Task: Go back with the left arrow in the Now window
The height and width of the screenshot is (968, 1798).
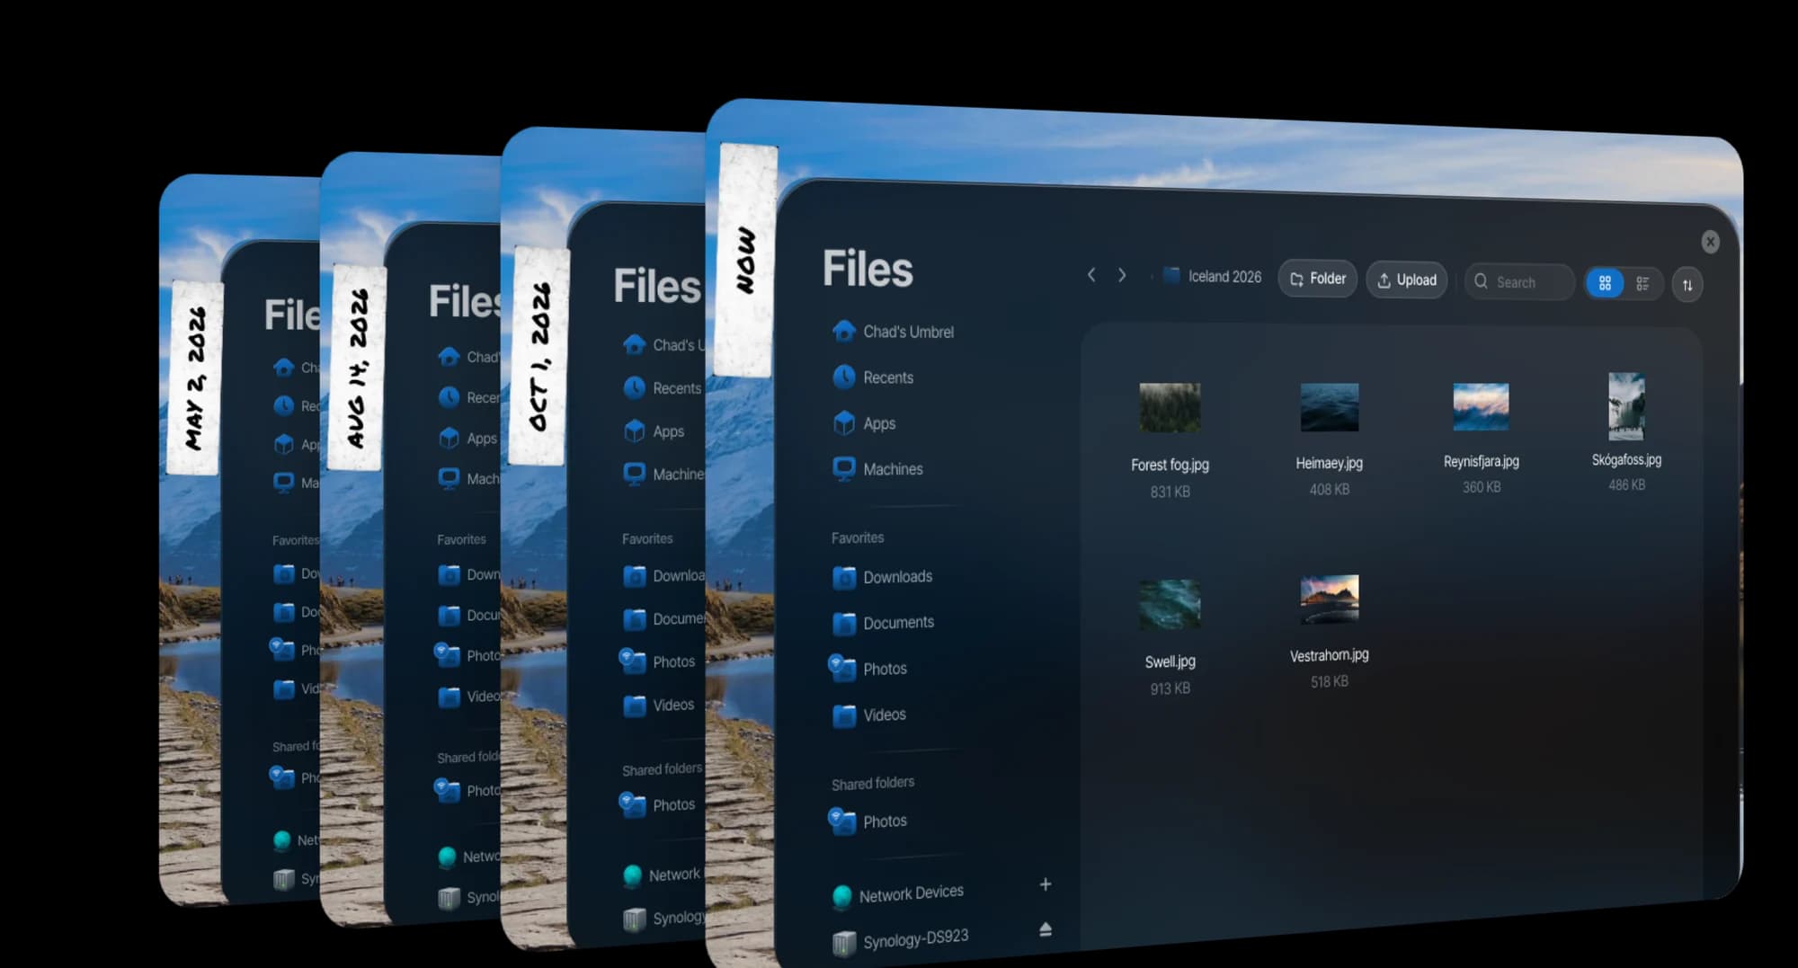Action: coord(1091,275)
